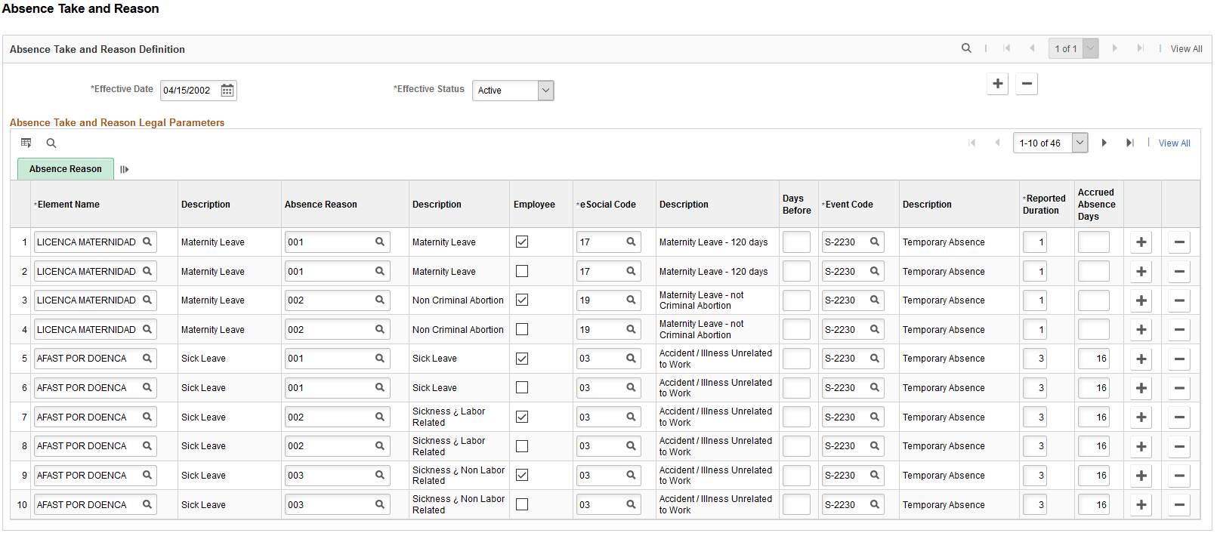
Task: Click the grid personalize icon above Absence Reason tab
Action: [x=26, y=143]
